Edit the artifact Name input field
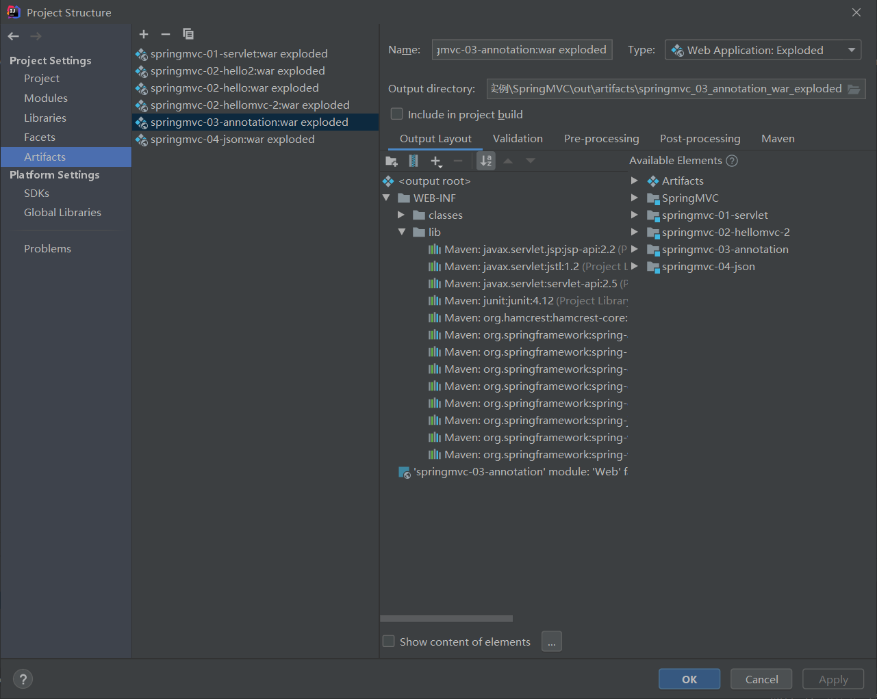877x699 pixels. tap(522, 49)
